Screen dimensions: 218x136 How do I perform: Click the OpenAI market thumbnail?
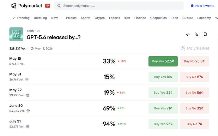pyautogui.click(x=16, y=34)
